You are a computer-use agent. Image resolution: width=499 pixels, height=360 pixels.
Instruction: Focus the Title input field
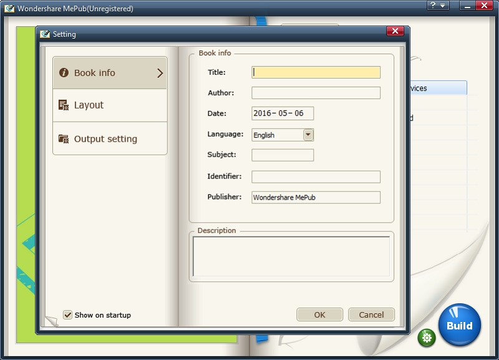click(x=316, y=72)
